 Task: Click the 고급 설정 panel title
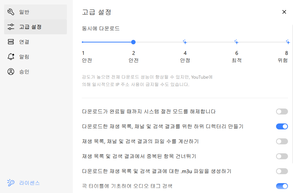coord(96,12)
